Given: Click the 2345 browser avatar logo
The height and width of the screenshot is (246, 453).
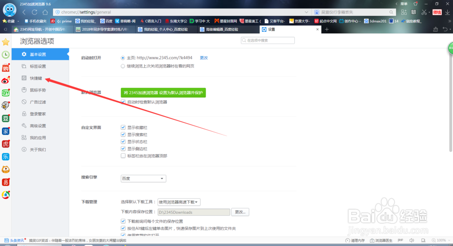Looking at the screenshot, I should click(x=9, y=10).
